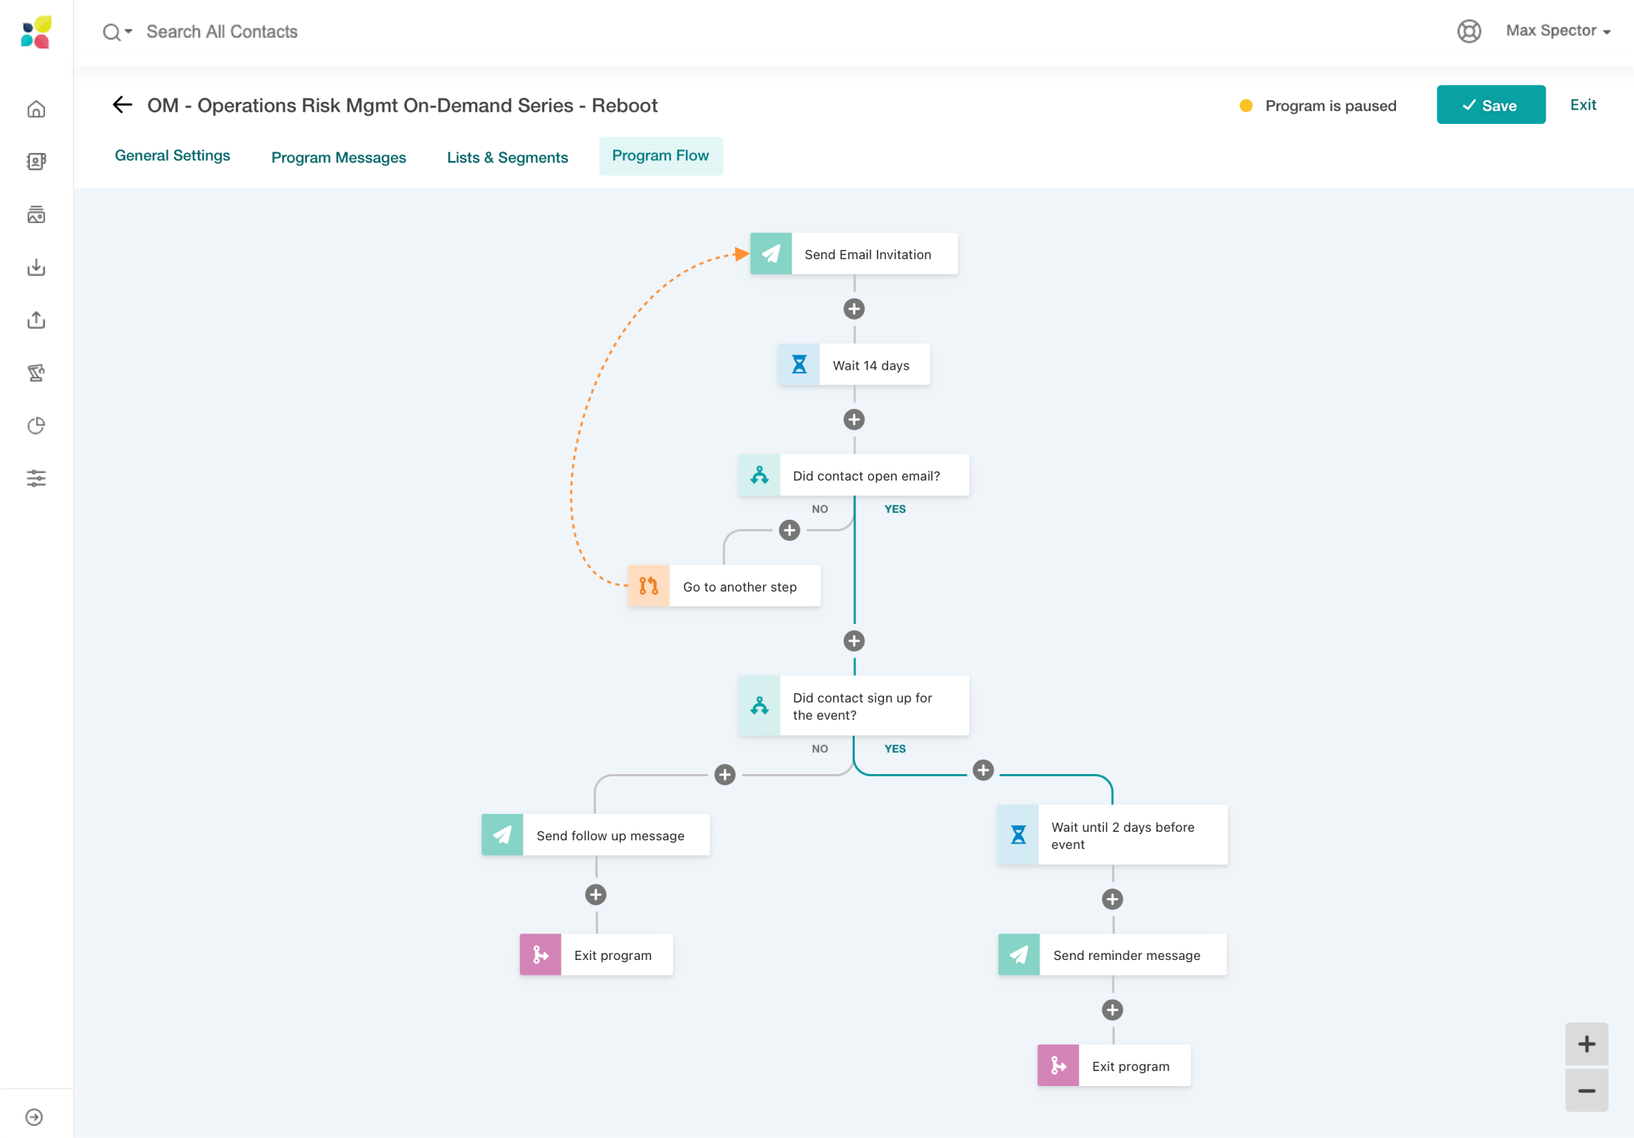This screenshot has height=1138, width=1634.
Task: Switch to the General Settings tab
Action: [172, 156]
